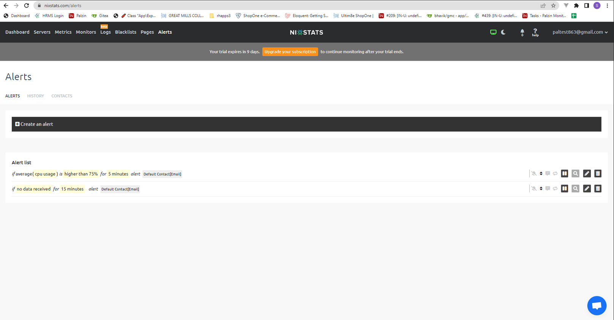Viewport: 614px width, 320px height.
Task: Click Upgrade your subscription button
Action: tap(290, 52)
